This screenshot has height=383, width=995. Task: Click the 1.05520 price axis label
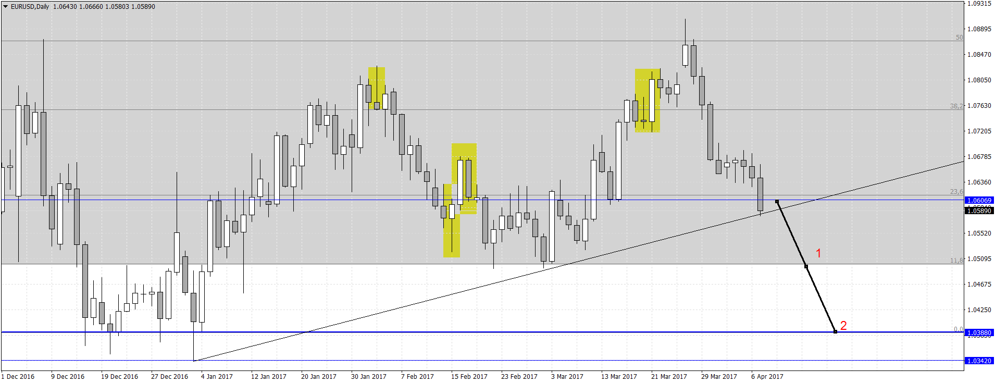click(x=979, y=233)
